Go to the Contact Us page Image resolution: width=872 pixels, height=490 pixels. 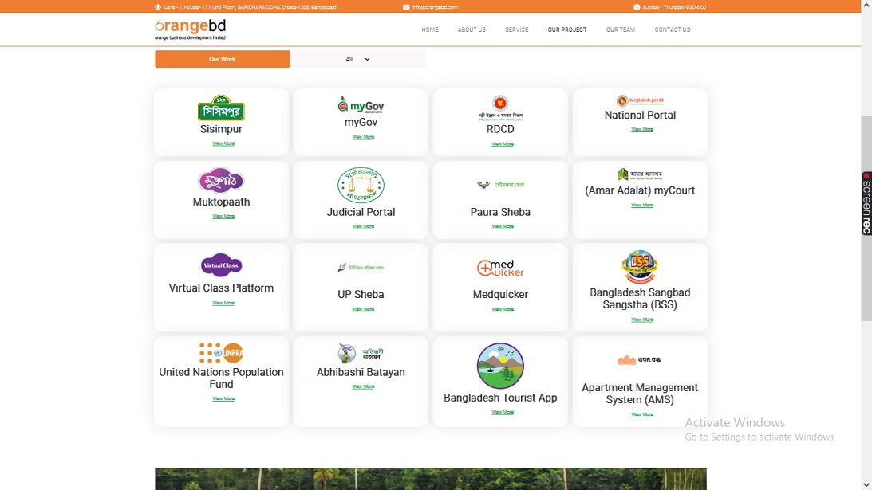pos(673,29)
